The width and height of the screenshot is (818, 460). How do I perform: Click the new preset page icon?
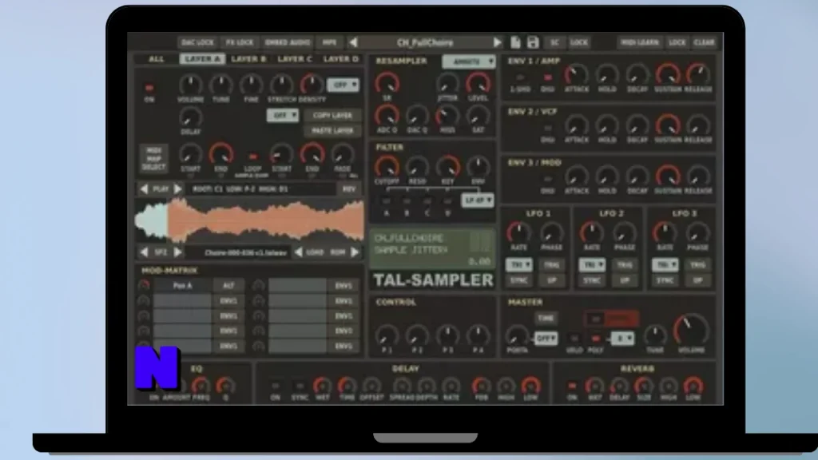click(515, 42)
